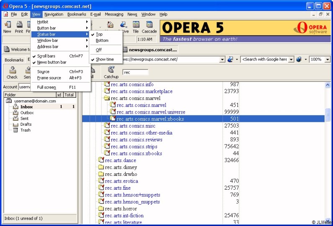Click the newsgroup filter field containing rec

(135, 72)
